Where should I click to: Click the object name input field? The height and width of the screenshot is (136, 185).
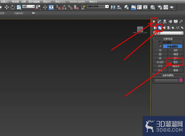tap(166, 80)
